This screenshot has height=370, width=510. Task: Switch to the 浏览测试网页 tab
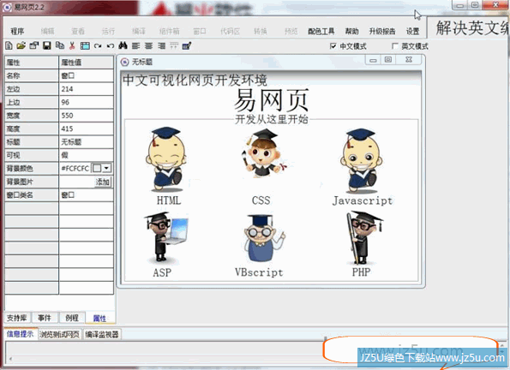click(59, 334)
